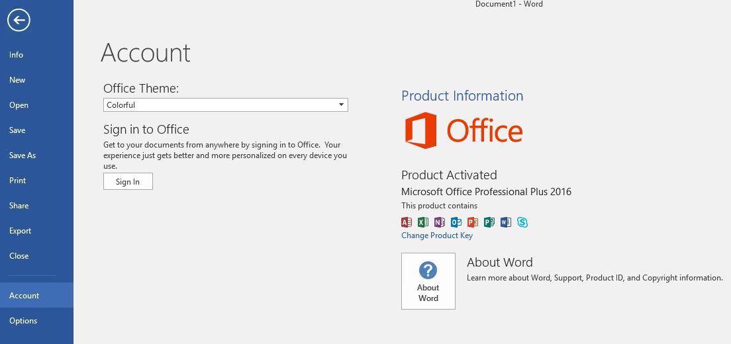731x344 pixels.
Task: Click the PowerPoint app icon
Action: pyautogui.click(x=473, y=222)
